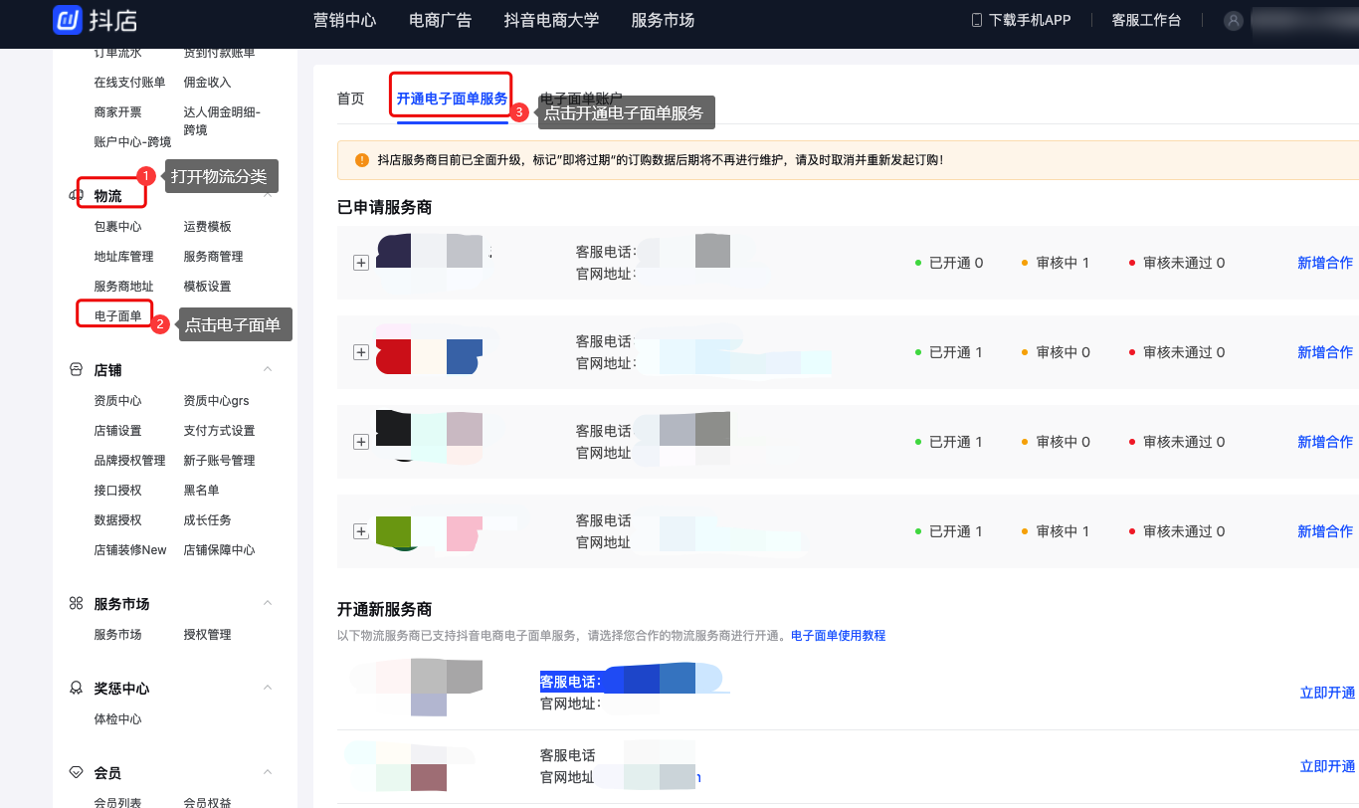
Task: Click the user avatar icon
Action: [x=1234, y=20]
